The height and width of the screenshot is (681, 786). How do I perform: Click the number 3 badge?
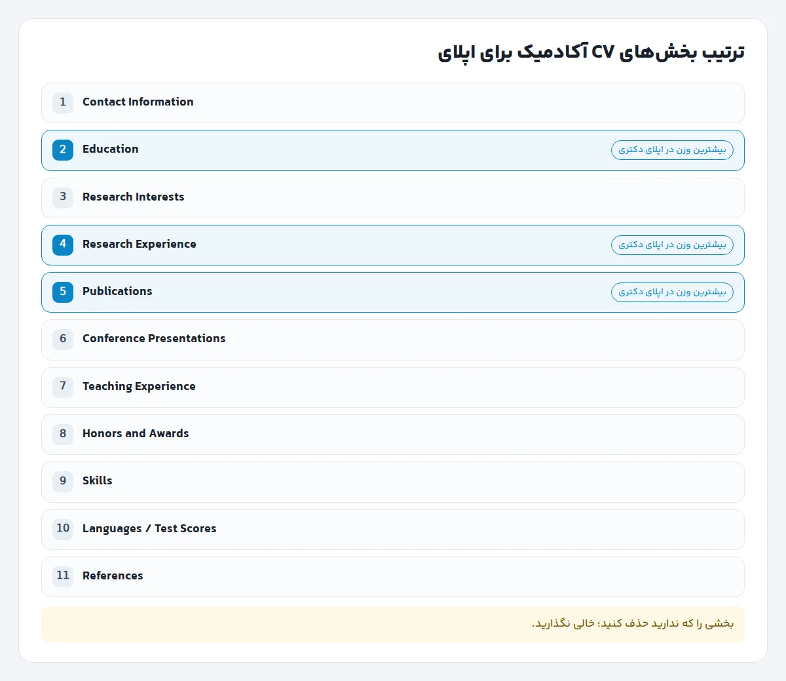[x=63, y=197]
